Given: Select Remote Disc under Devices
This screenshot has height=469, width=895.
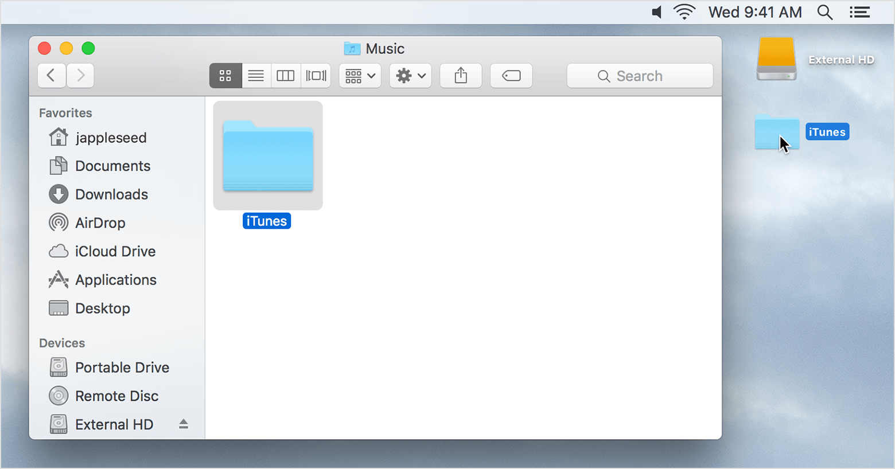Looking at the screenshot, I should (104, 396).
